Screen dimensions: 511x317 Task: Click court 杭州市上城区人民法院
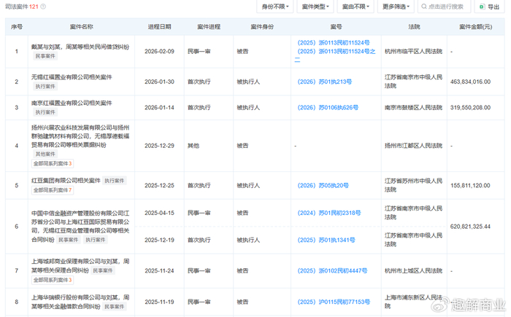[414, 271]
